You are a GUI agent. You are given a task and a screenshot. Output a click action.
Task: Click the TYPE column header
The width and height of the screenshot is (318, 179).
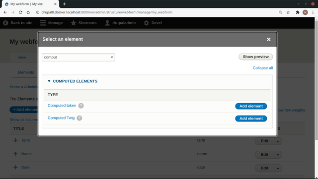[53, 95]
